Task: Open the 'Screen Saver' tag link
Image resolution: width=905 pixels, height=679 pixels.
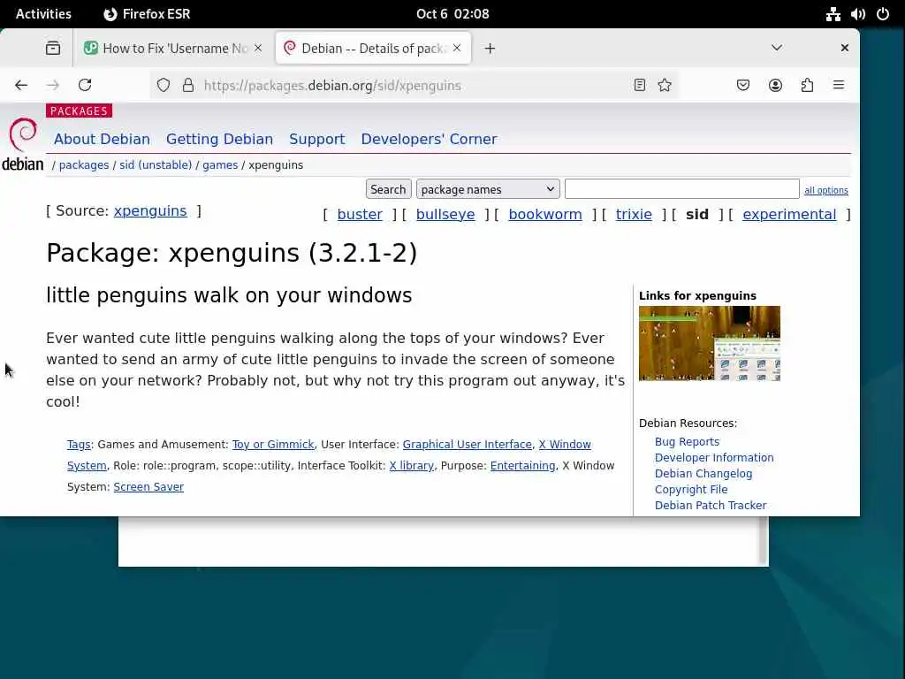Action: [x=148, y=487]
